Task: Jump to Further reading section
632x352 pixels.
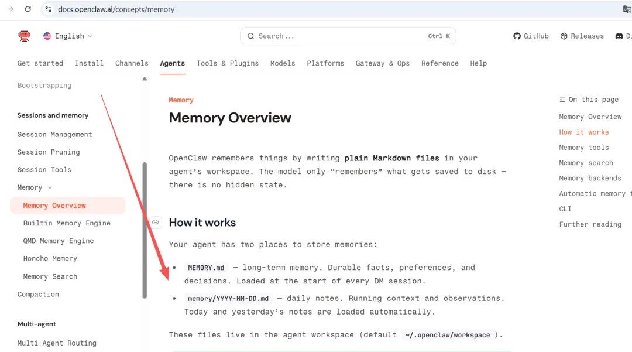Action: click(590, 224)
